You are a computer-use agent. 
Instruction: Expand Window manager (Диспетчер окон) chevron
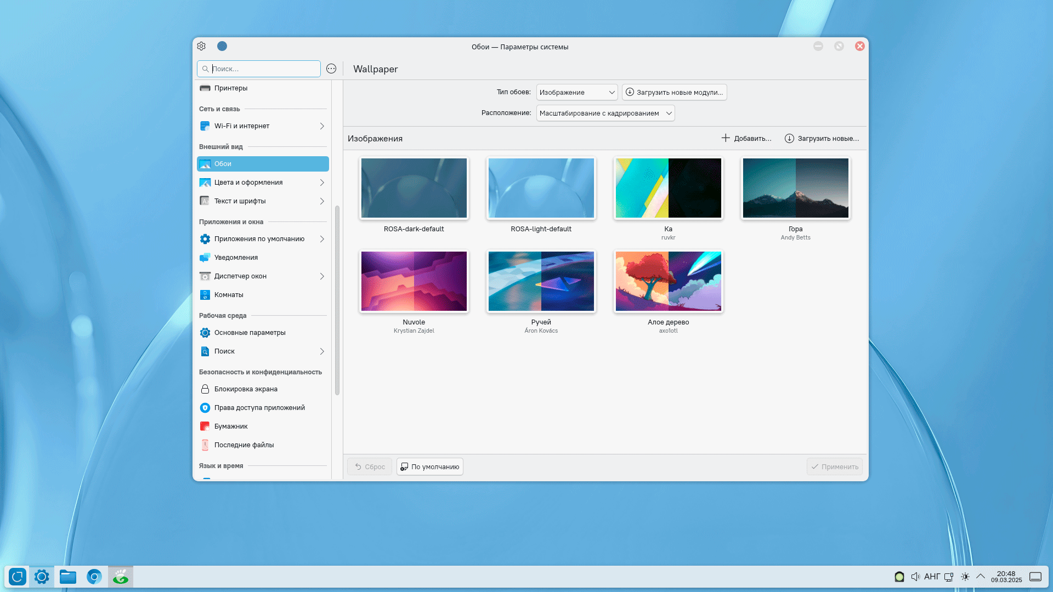322,276
